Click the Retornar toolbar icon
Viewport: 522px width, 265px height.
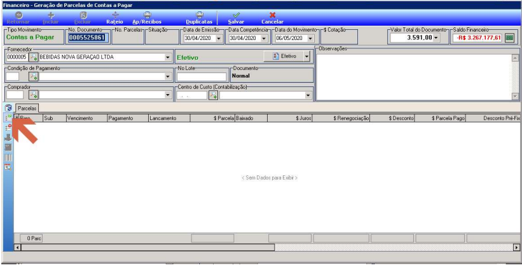coord(19,15)
